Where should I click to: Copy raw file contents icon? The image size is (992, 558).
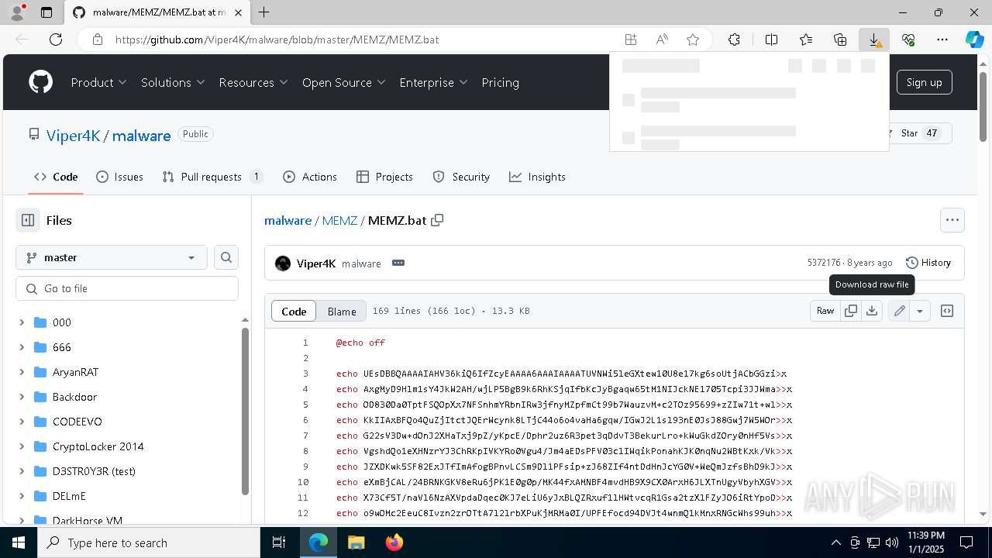[x=851, y=311]
